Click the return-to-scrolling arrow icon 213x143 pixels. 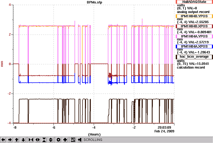80,140
